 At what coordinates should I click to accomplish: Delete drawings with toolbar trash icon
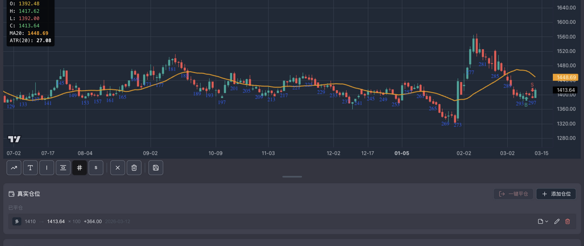134,168
